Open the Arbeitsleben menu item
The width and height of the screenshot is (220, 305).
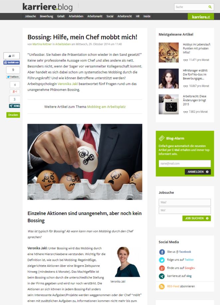pos(76,16)
